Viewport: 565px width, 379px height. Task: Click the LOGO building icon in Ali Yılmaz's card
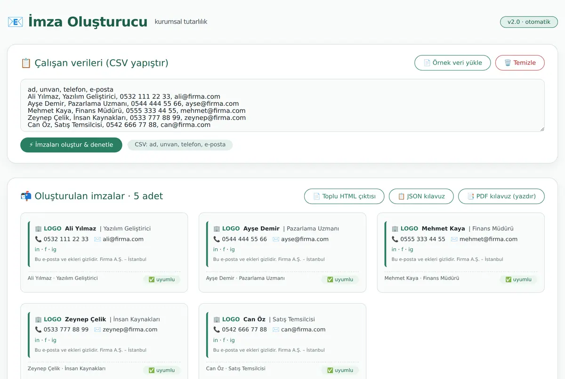(x=38, y=229)
